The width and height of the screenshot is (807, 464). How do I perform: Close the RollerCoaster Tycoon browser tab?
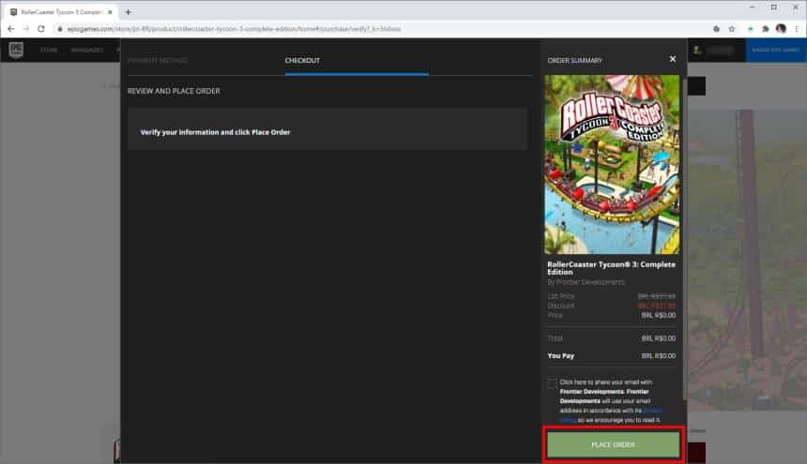pos(110,12)
